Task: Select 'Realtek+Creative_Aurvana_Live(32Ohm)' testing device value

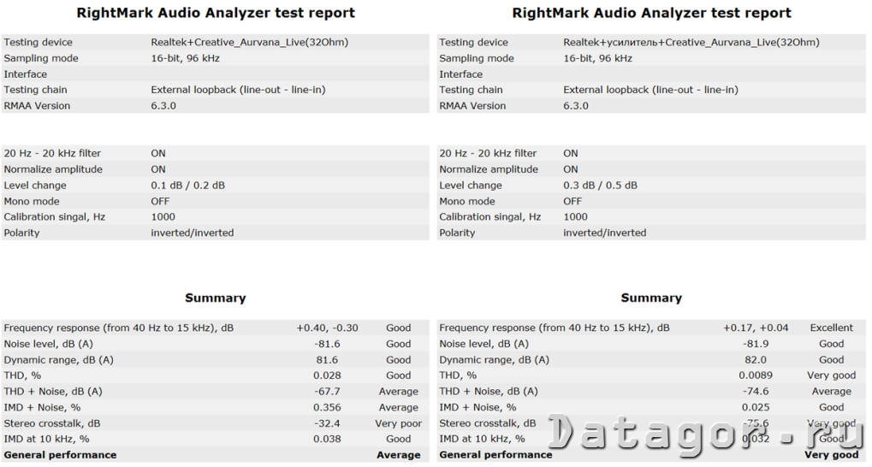Action: [x=249, y=42]
